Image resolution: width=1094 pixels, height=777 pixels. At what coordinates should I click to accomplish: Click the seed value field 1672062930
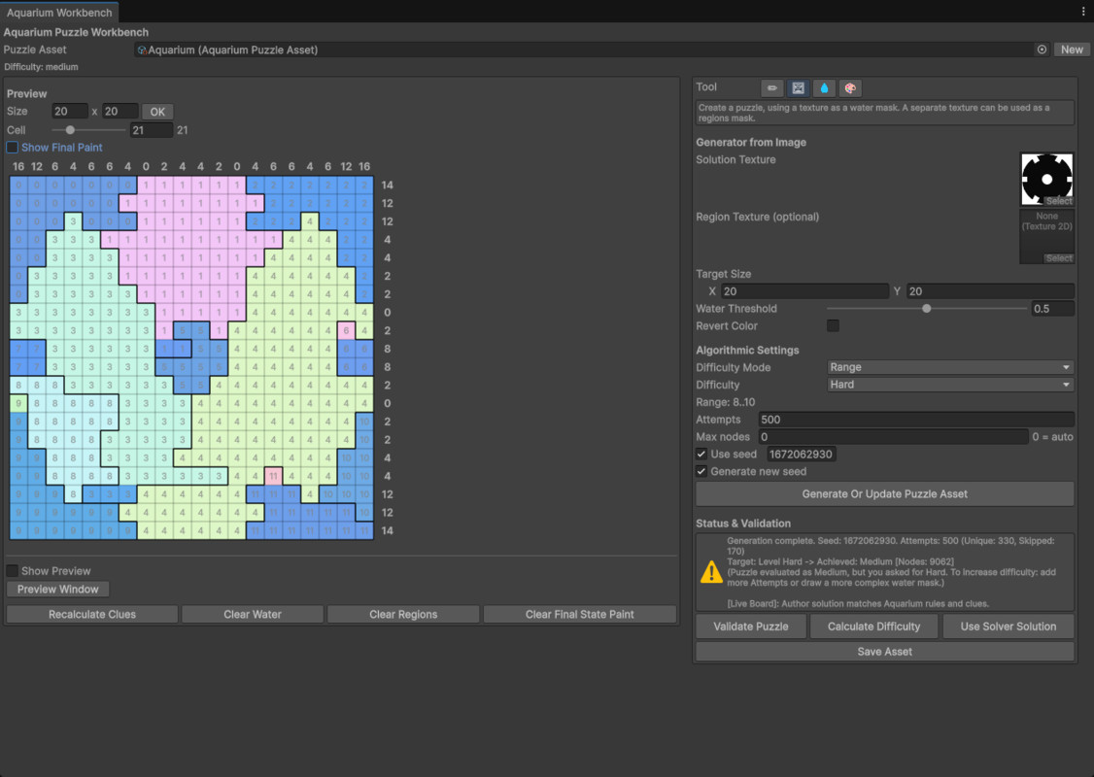801,455
